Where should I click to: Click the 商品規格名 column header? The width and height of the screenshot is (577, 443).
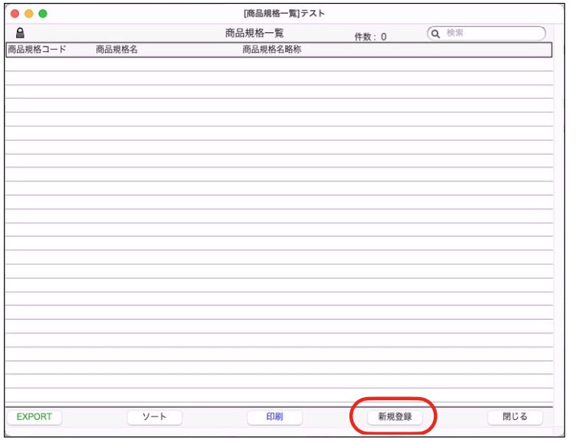[x=116, y=50]
